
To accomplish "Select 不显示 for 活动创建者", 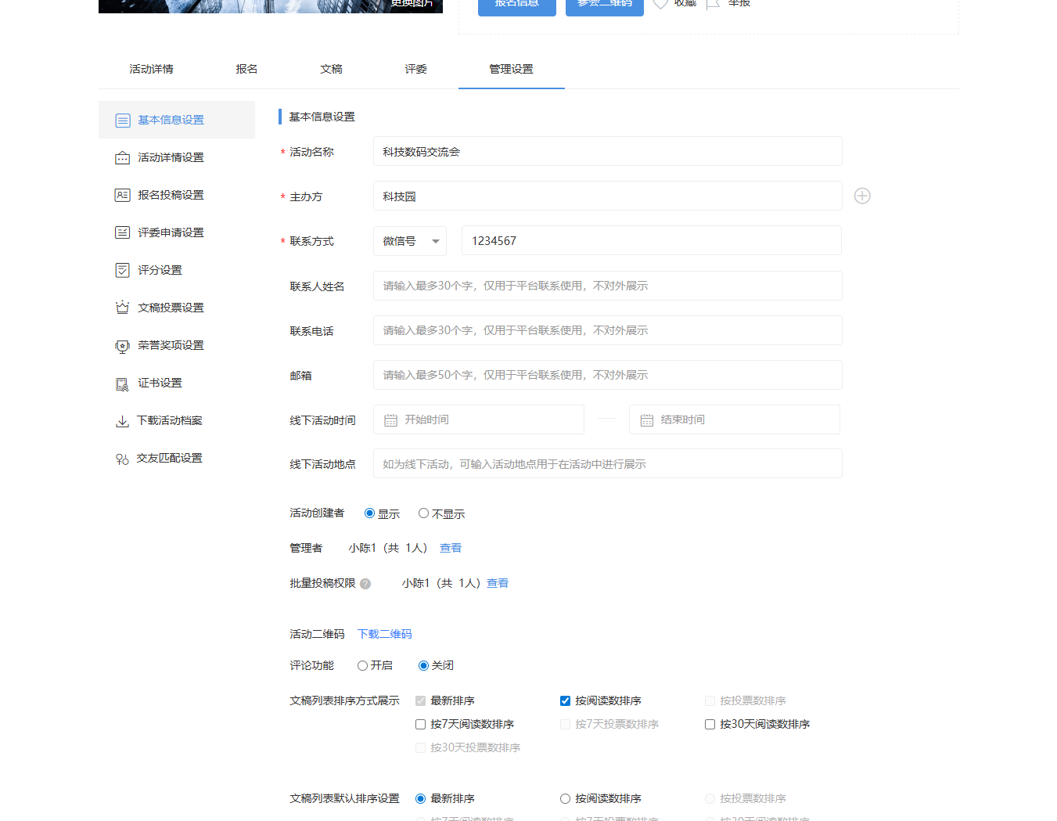I will 423,513.
